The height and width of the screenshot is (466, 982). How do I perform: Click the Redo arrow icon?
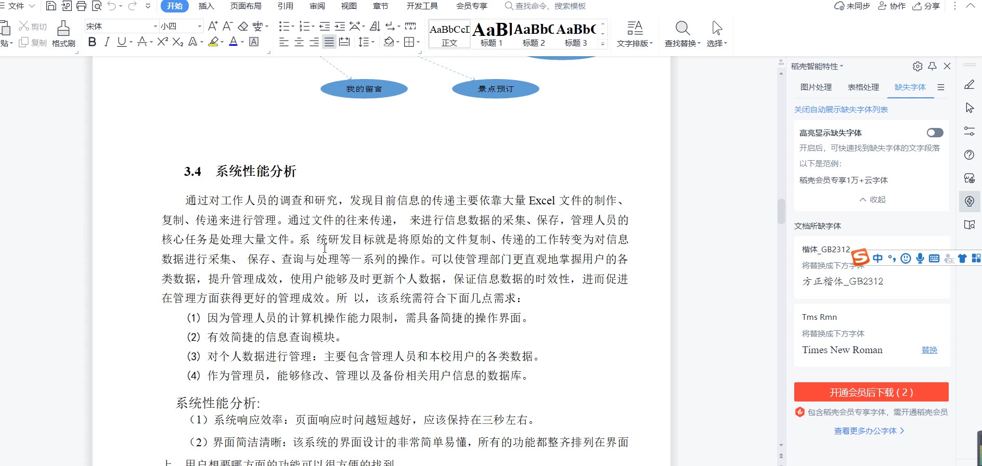click(x=132, y=6)
